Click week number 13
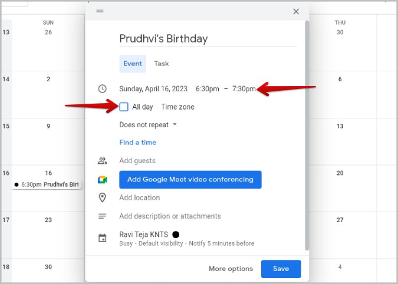 (6, 32)
